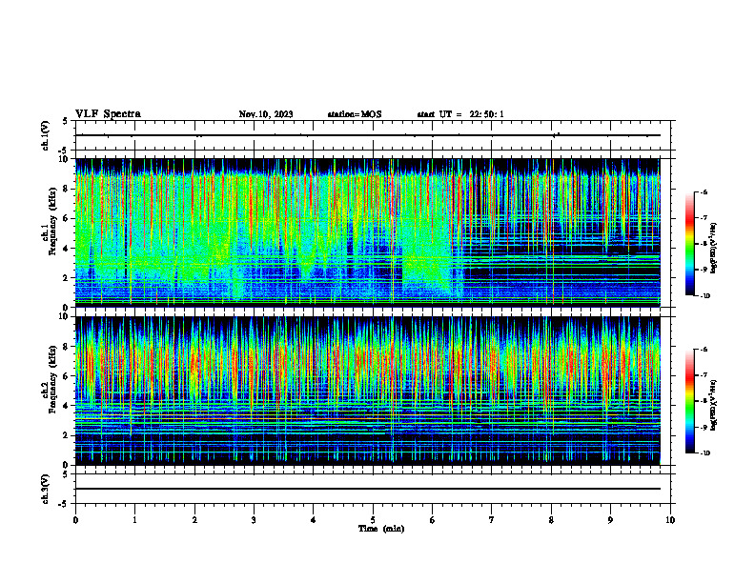Click time axis tick label "0"
This screenshot has height=583, width=755.
pos(75,520)
